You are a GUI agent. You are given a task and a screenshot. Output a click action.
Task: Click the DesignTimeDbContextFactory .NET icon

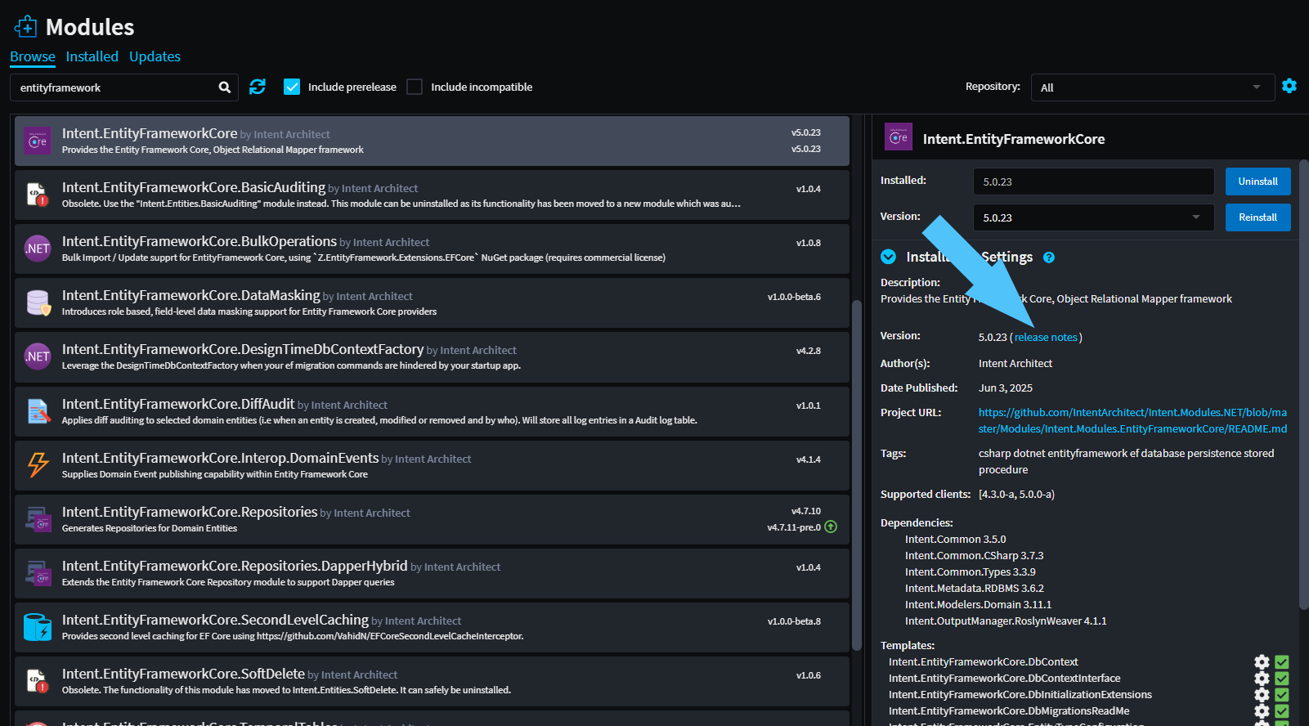pos(38,356)
